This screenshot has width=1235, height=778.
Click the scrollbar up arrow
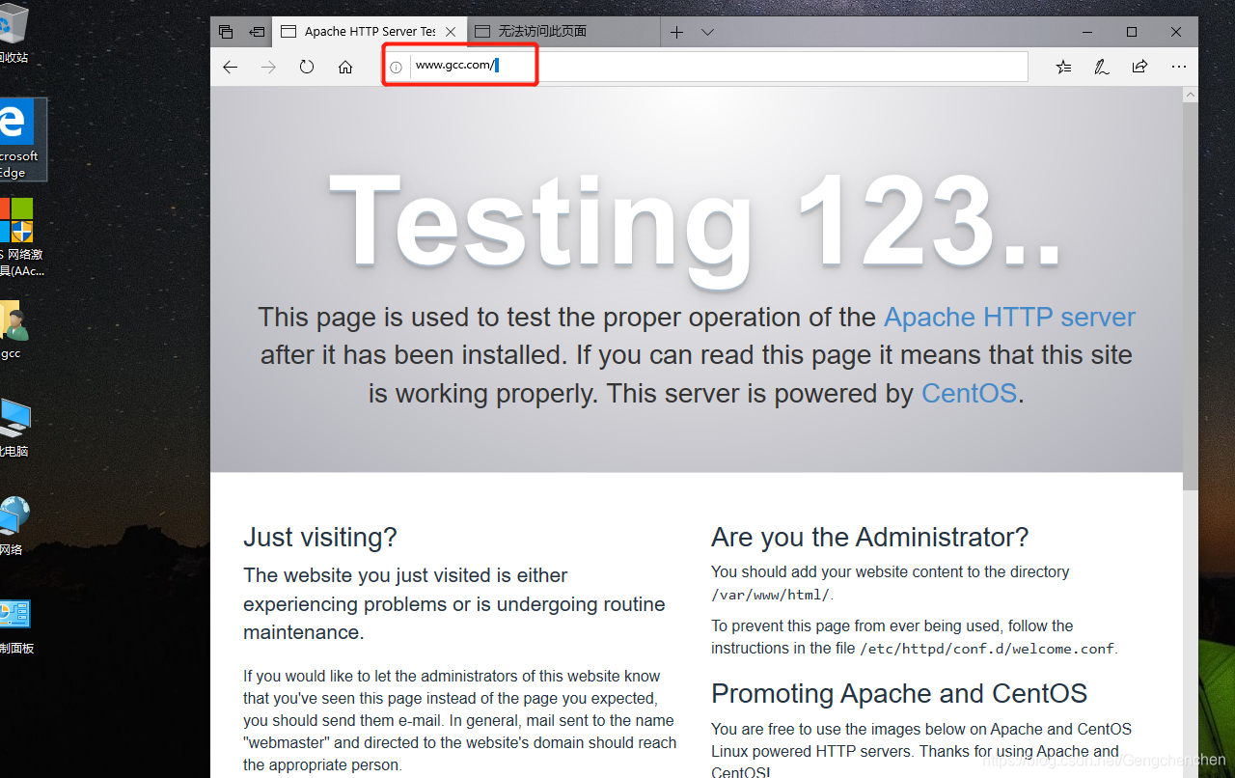coord(1191,96)
